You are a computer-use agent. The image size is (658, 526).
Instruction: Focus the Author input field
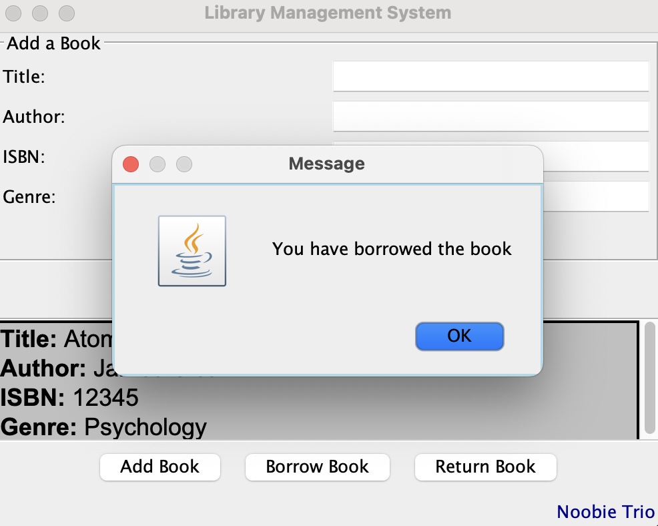coord(491,116)
